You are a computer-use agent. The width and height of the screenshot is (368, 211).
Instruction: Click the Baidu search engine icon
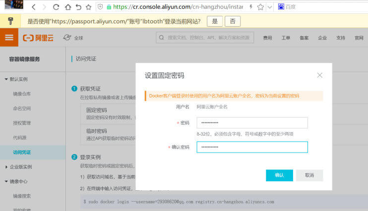tap(281, 7)
